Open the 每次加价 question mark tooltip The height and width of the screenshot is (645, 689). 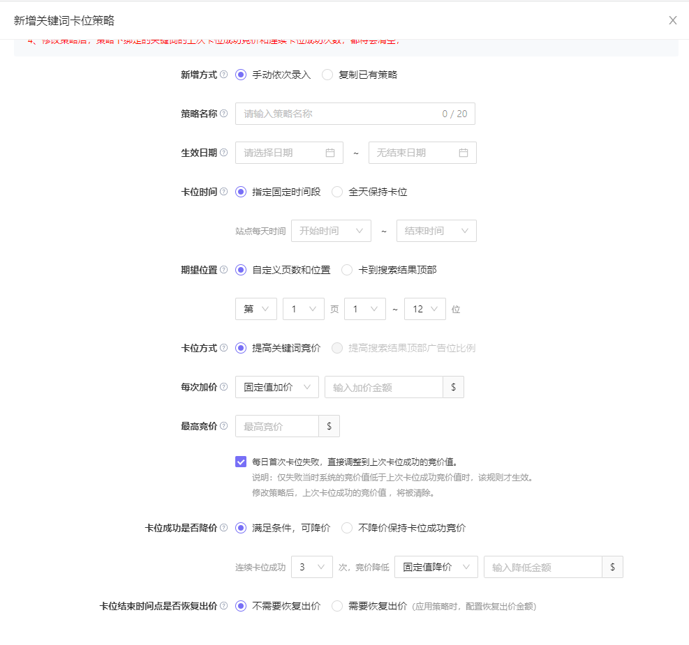tap(225, 387)
